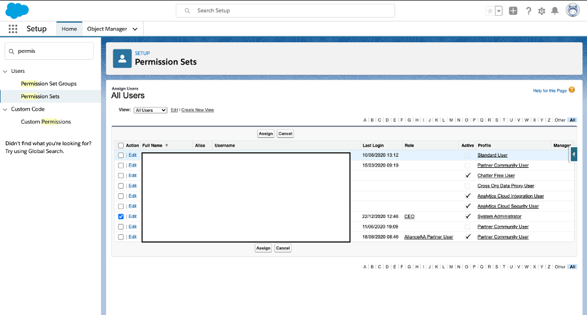Open the help question mark icon
Screen dimensions: 587x315
pos(528,11)
